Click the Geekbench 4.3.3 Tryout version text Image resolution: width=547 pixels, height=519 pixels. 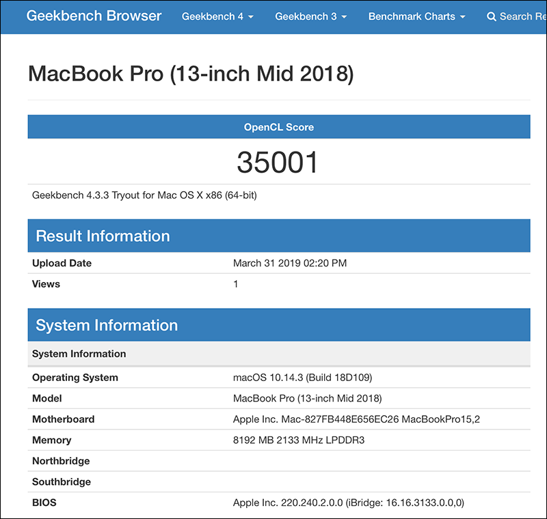144,195
